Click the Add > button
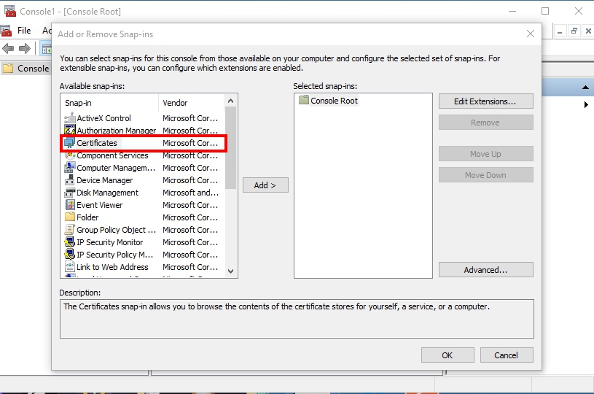This screenshot has height=394, width=594. tap(265, 185)
